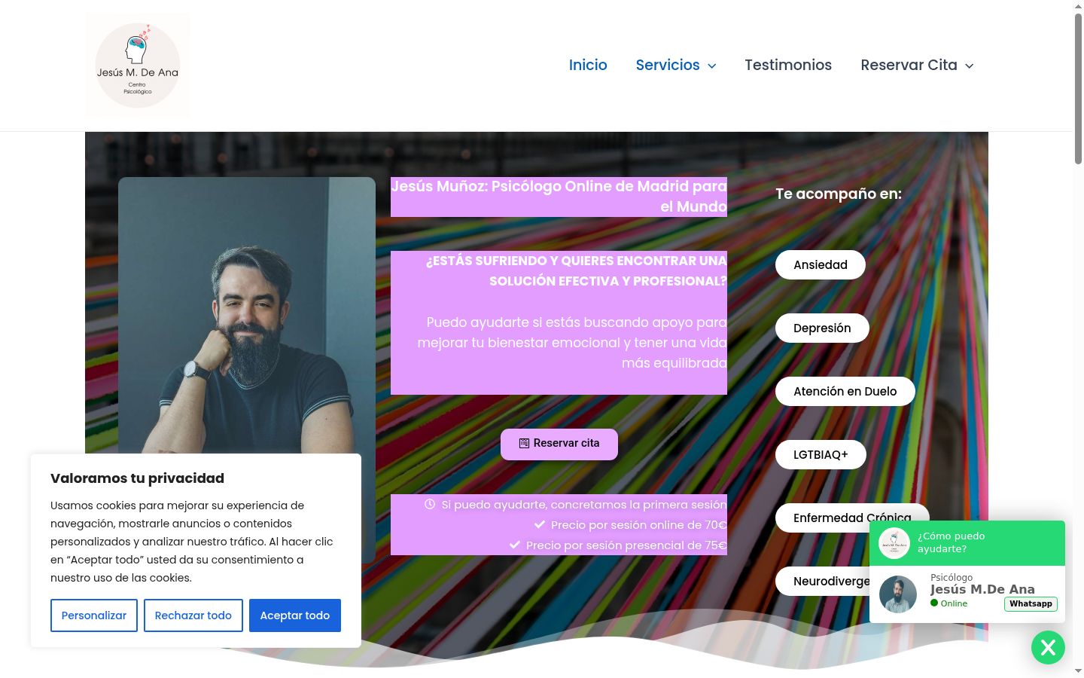Click the ¿Cómo puedo ayudarte? chat header

click(967, 542)
